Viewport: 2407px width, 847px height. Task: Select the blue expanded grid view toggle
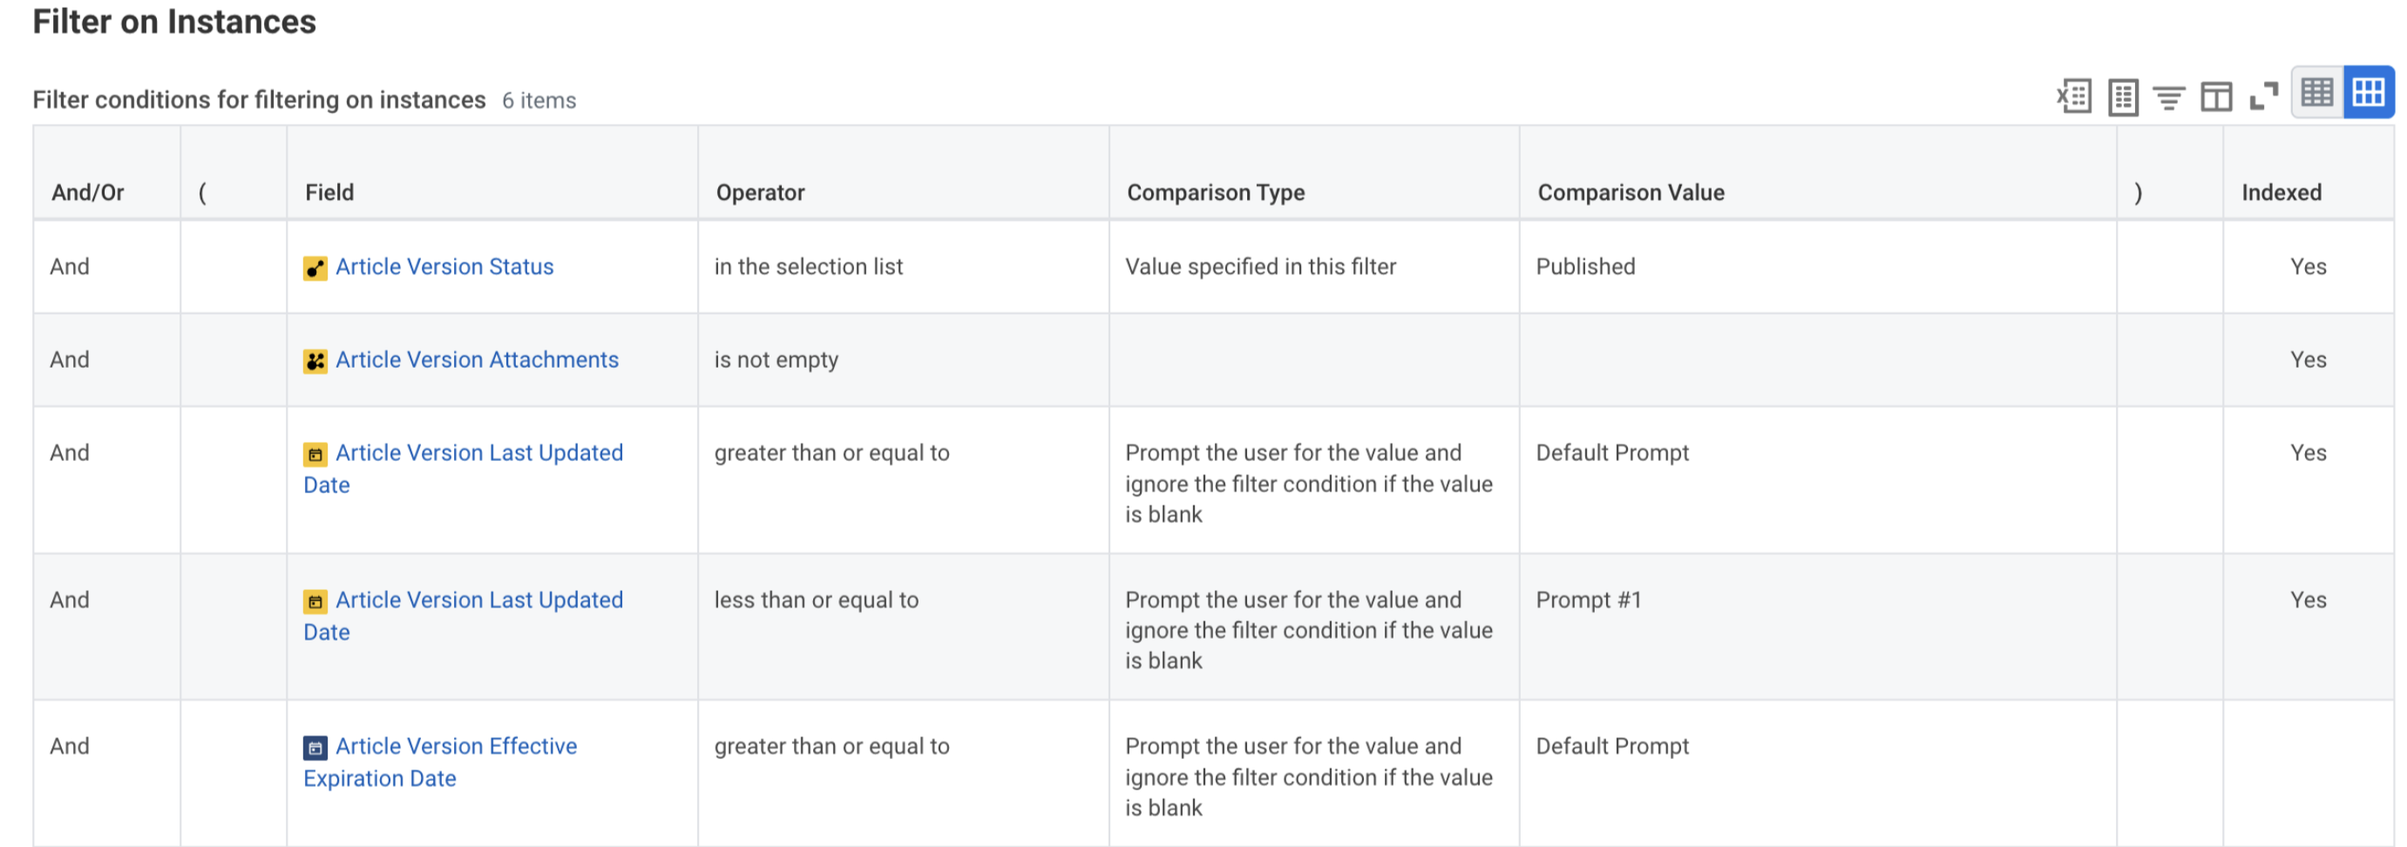point(2368,92)
